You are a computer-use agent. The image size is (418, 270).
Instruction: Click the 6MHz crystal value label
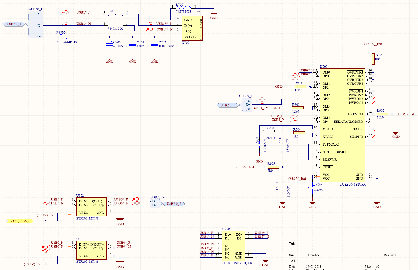pyautogui.click(x=271, y=138)
